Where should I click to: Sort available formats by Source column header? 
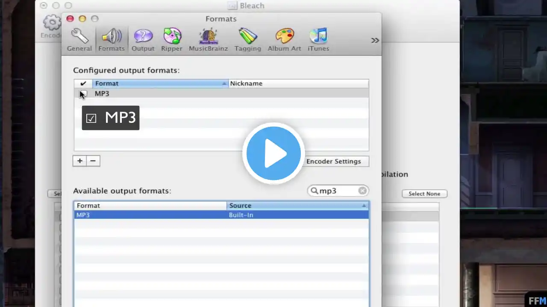297,206
